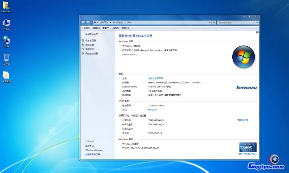Select the 计算机全名 value YR120621-AQJU
This screenshot has width=289, height=173.
(x=156, y=125)
